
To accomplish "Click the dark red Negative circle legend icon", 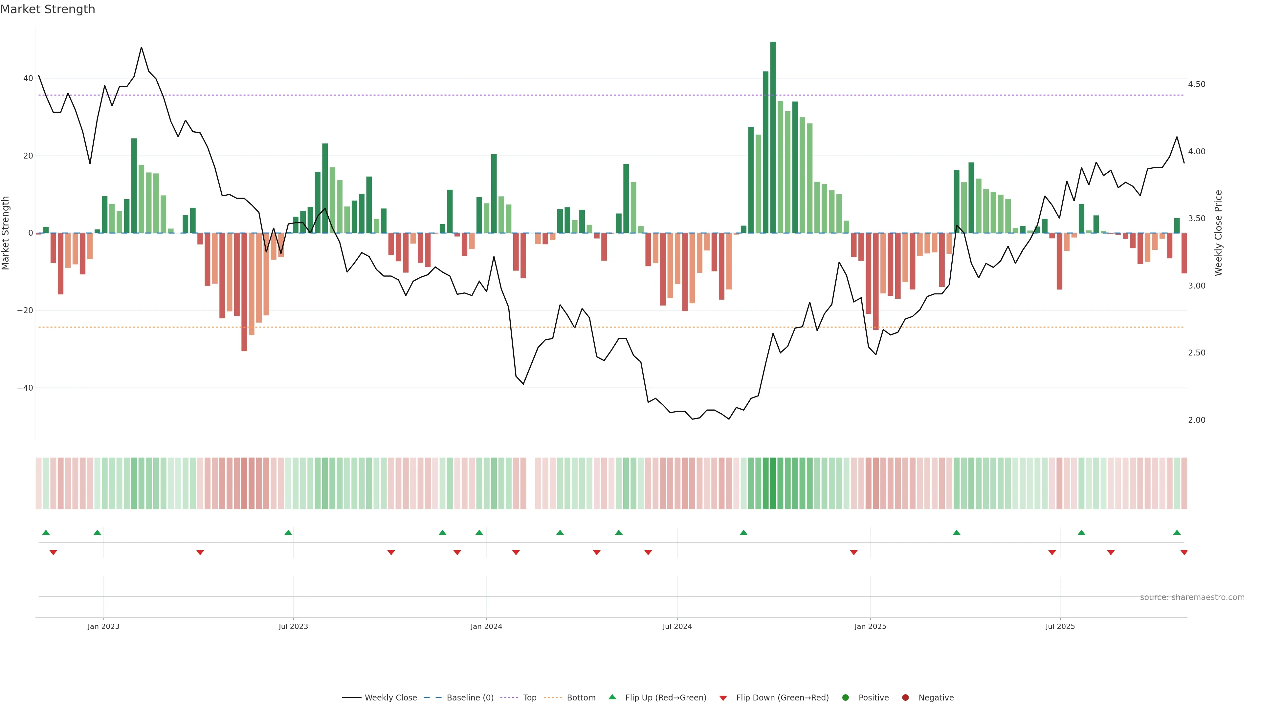I will 905,697.
